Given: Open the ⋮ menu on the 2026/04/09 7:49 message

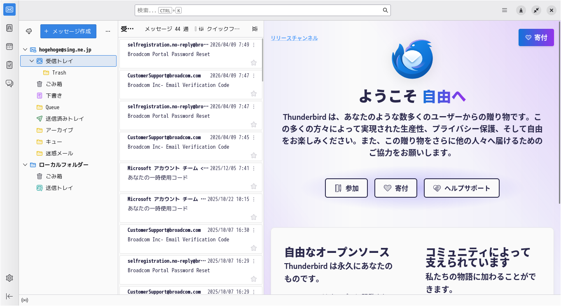Looking at the screenshot, I should pos(254,45).
